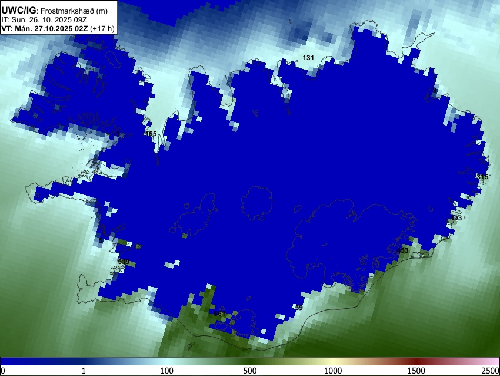
Task: Click the UWC/IG title in the legend box
Action: (x=19, y=11)
